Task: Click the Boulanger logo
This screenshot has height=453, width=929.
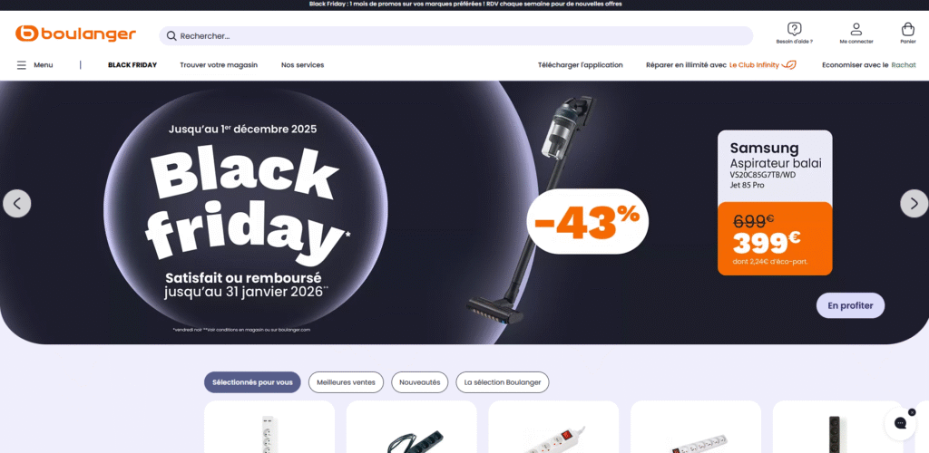Action: (75, 34)
